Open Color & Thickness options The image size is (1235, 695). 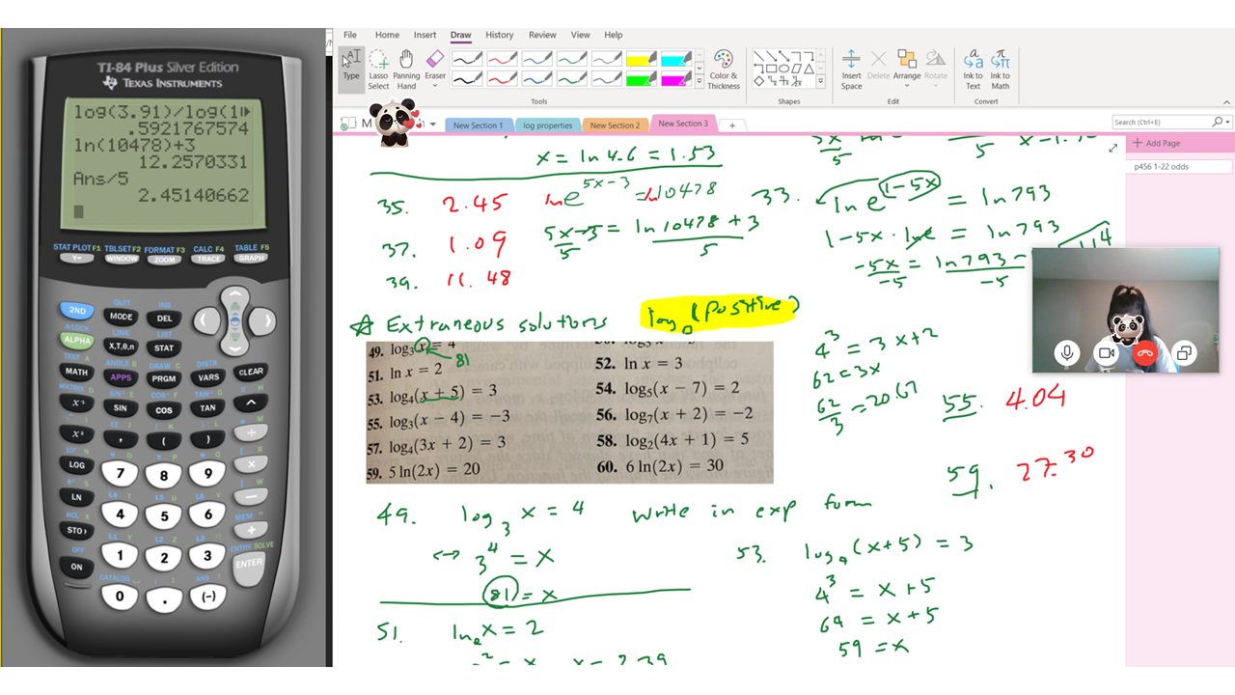coord(724,69)
